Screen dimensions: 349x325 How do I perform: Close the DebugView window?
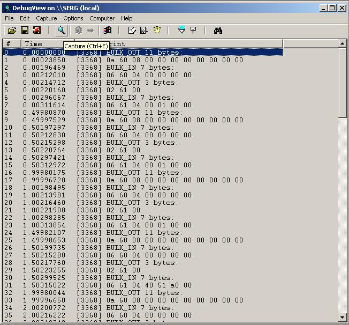[x=342, y=8]
